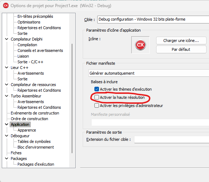The height and width of the screenshot is (182, 209).
Task: Click the options tree vertical scrollbar
Action: (72, 98)
